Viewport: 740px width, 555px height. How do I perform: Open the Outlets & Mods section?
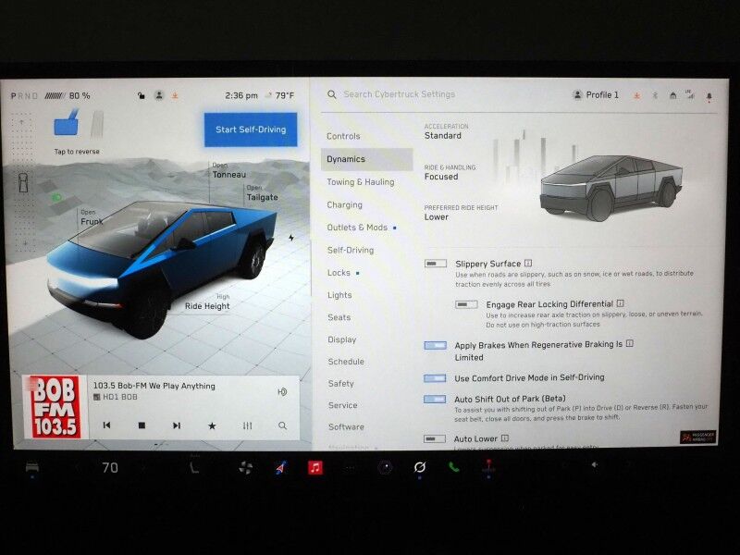click(357, 228)
